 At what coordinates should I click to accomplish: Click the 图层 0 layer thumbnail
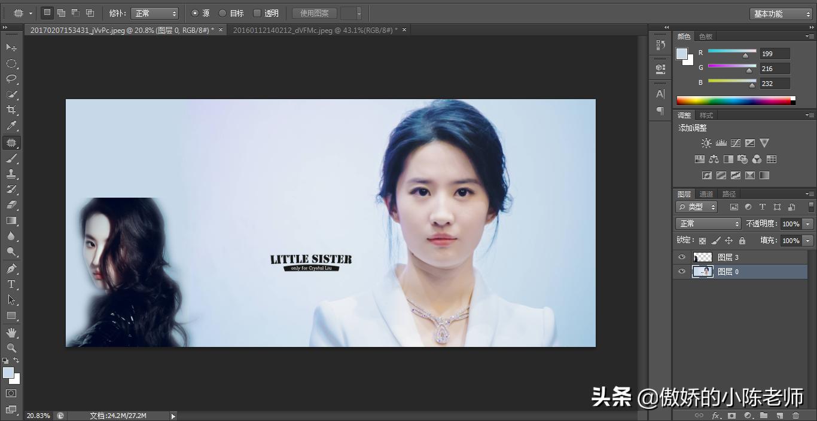703,271
